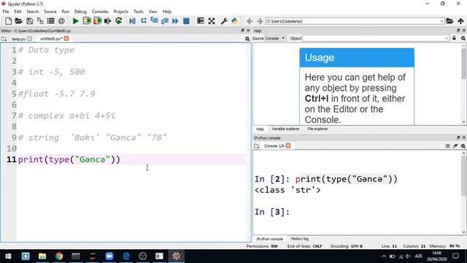The width and height of the screenshot is (467, 263).
Task: Run cell and advance icon
Action: coord(97,21)
